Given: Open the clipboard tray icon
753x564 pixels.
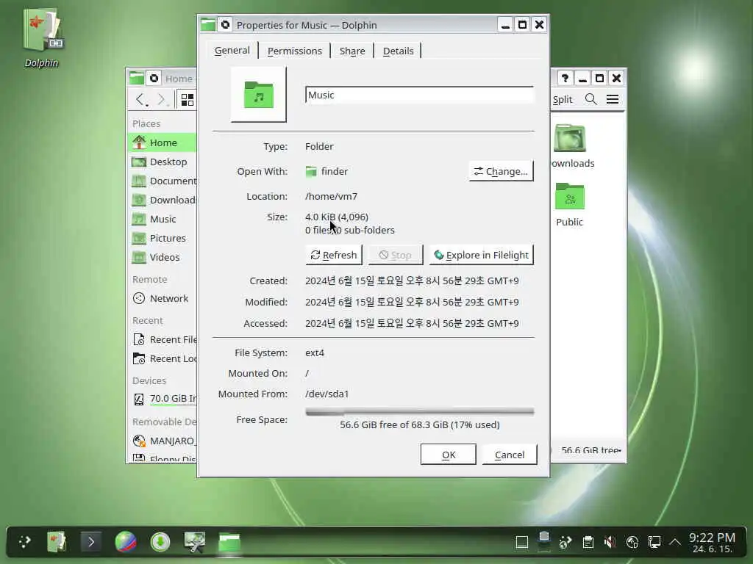Looking at the screenshot, I should click(588, 543).
